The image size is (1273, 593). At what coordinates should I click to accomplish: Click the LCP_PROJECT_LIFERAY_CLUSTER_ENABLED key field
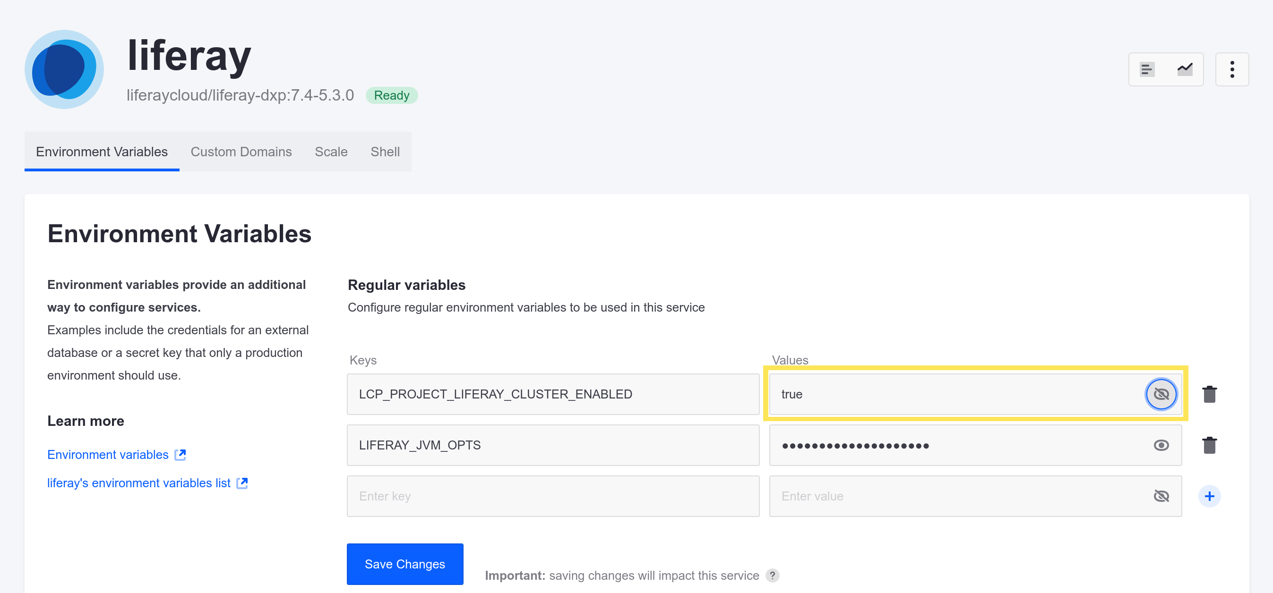(x=553, y=394)
